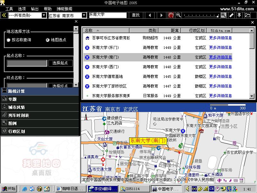Switch to the I051114 taskbar window
Image resolution: width=257 pixels, height=193 pixels.
(x=134, y=189)
